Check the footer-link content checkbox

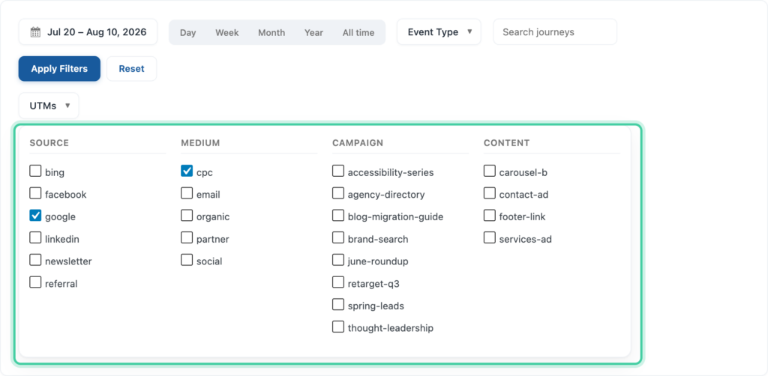point(489,216)
